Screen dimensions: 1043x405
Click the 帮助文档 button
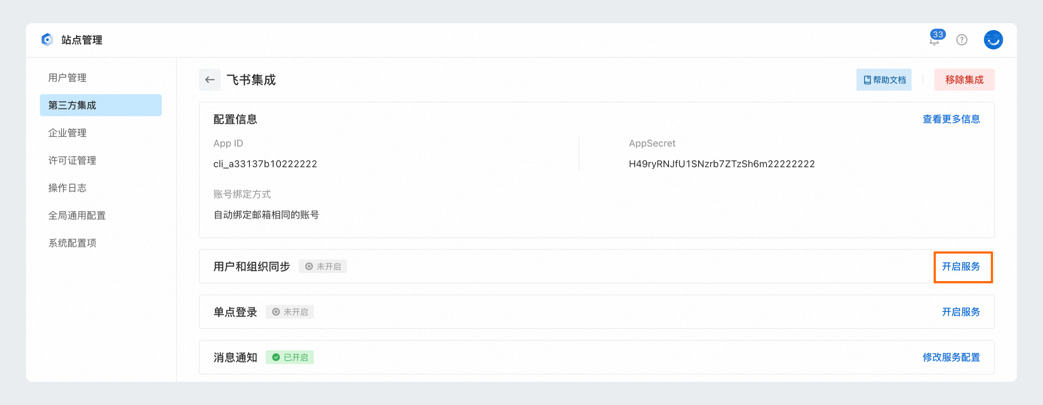pos(884,80)
